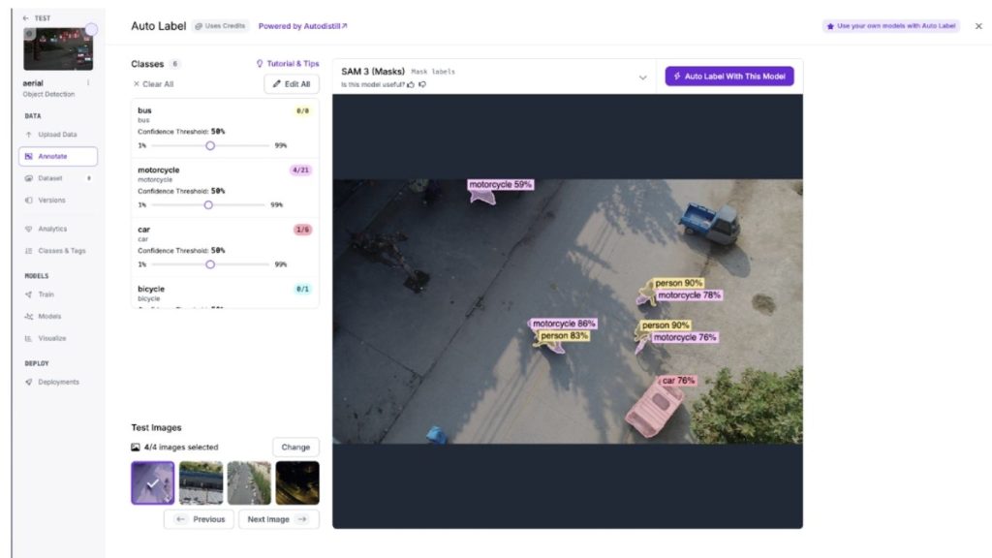Click Edit All in the Classes panel
Viewport: 992px width, 558px height.
(290, 84)
